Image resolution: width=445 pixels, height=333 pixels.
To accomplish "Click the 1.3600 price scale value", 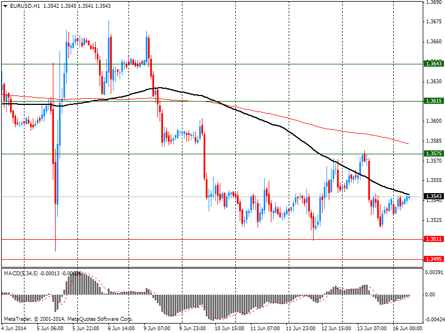I will click(434, 121).
